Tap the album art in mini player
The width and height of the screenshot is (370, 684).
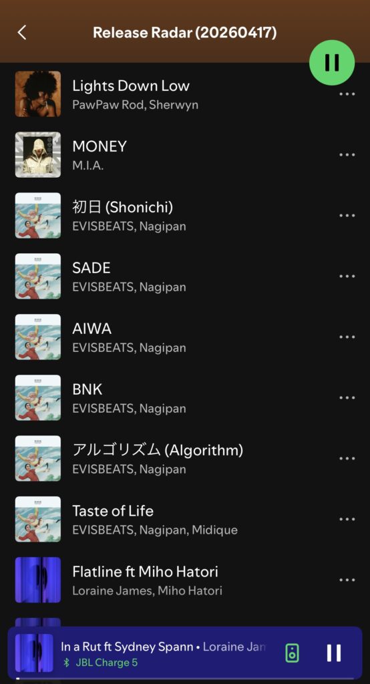34,653
